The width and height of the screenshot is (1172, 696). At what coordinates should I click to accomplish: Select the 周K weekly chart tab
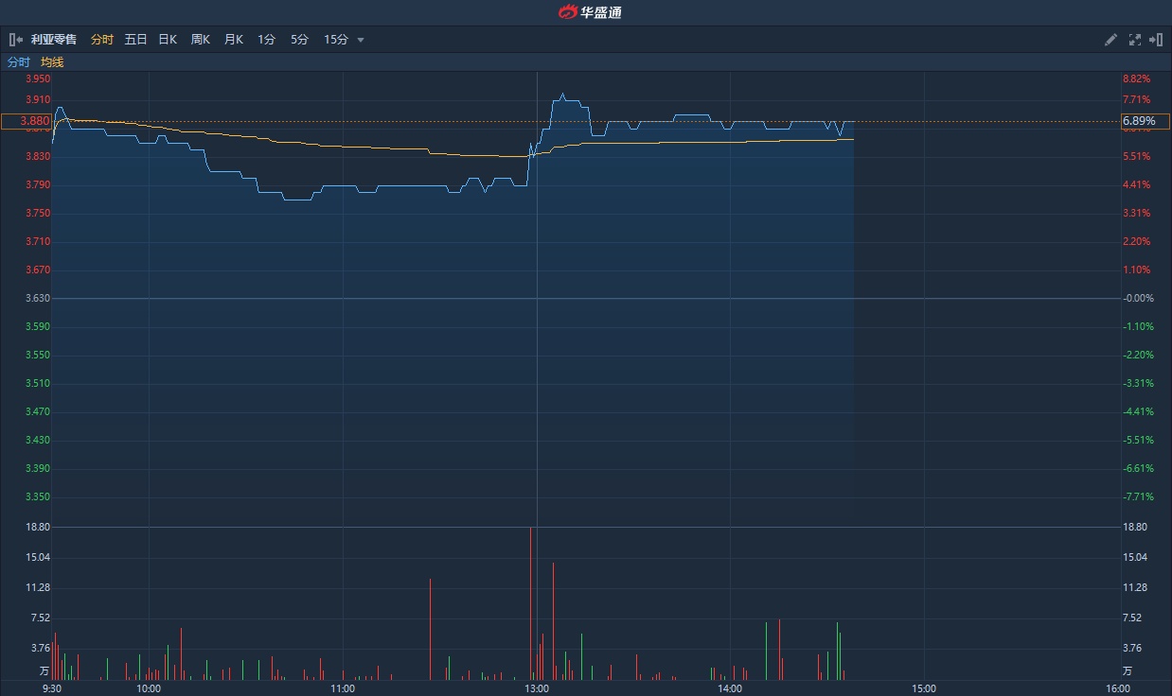coord(200,40)
